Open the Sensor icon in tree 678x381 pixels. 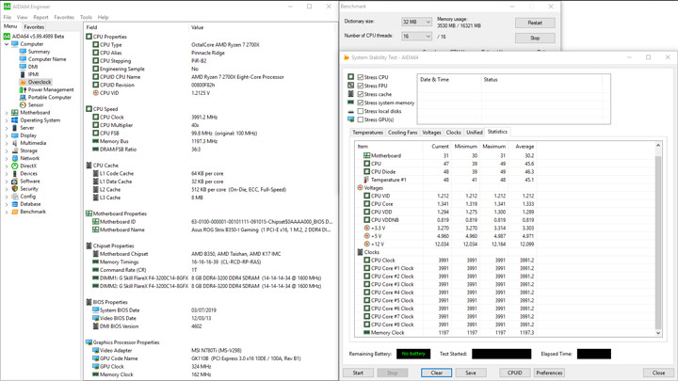tap(23, 105)
